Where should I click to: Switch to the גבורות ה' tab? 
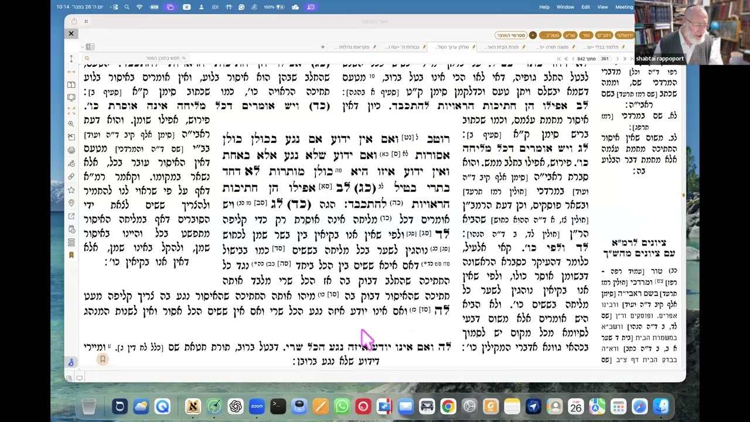403,47
